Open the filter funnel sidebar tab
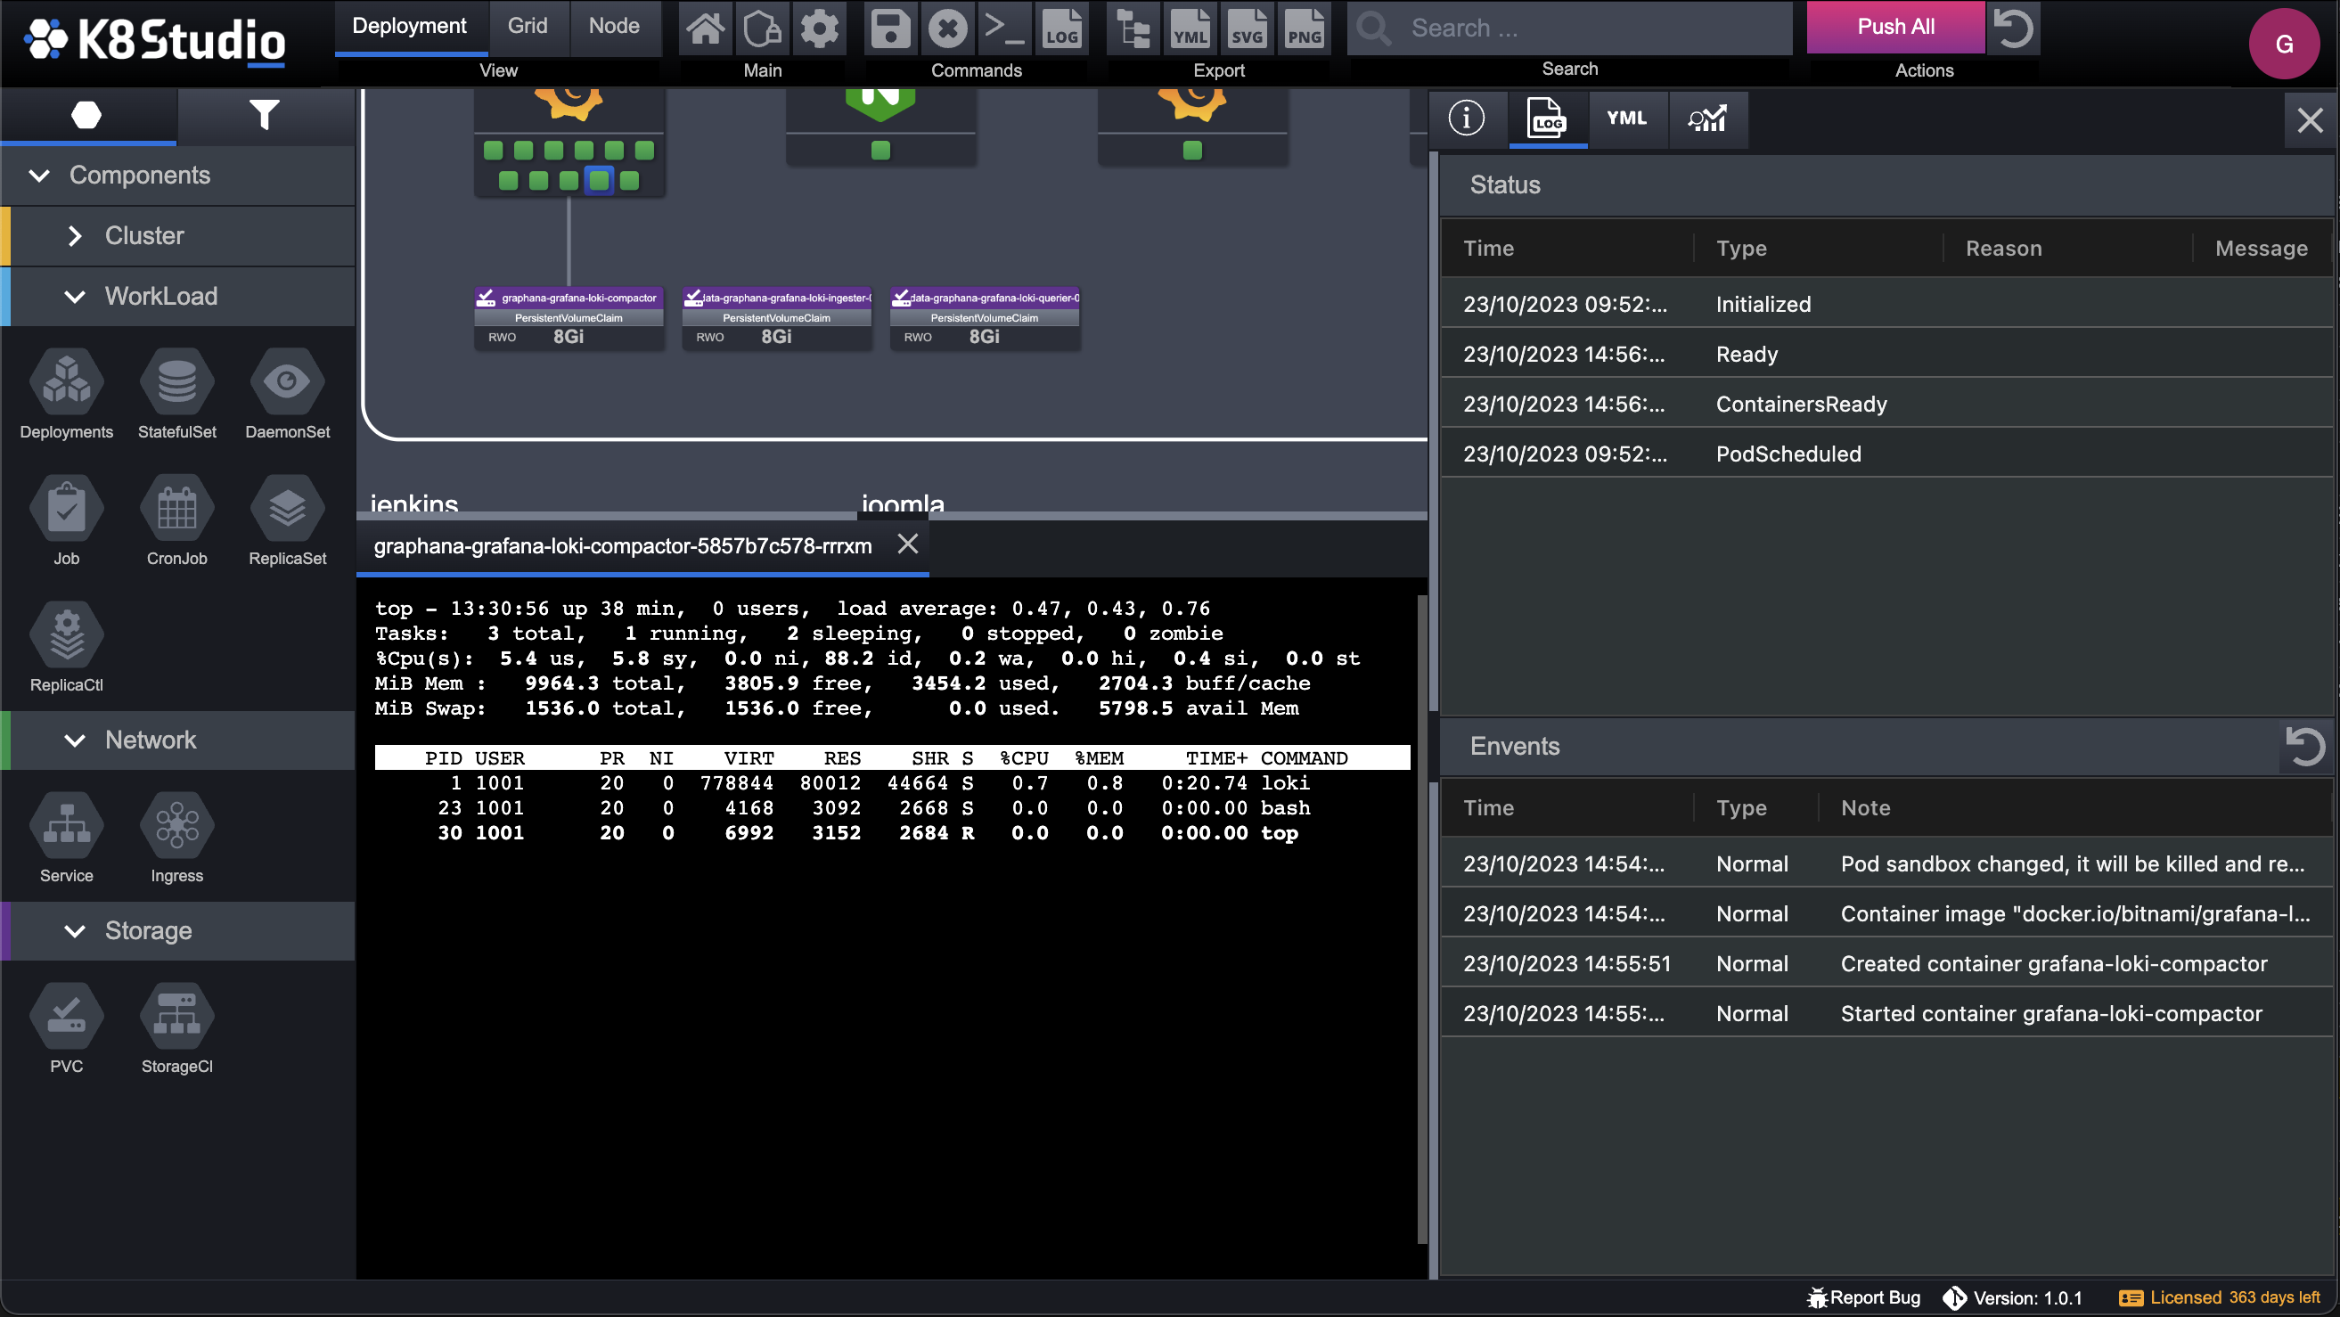 265,115
